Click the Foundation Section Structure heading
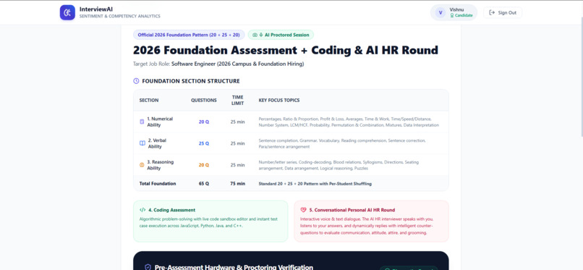The width and height of the screenshot is (583, 270). [x=191, y=81]
